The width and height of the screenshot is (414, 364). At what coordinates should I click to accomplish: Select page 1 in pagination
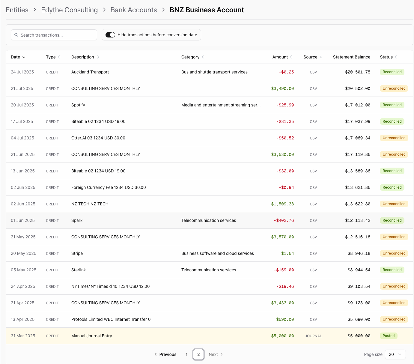pos(186,354)
